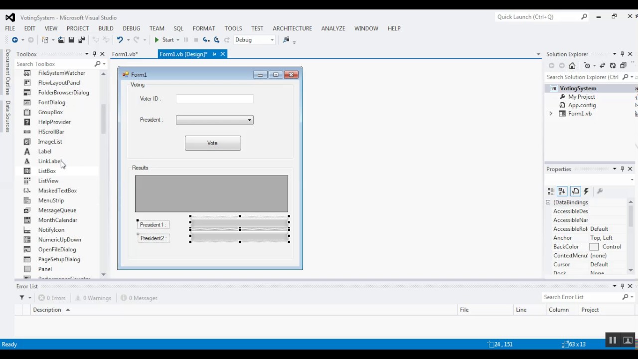Click the Step Over toolbar icon
Screen dimensions: 638x359
[216, 40]
